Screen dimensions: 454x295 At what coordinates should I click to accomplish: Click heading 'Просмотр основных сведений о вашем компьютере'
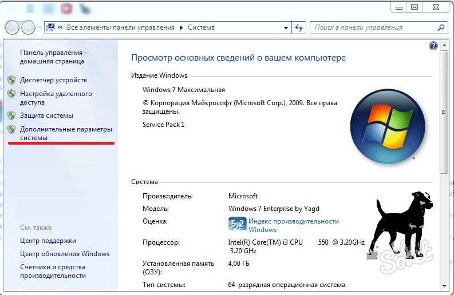point(239,58)
